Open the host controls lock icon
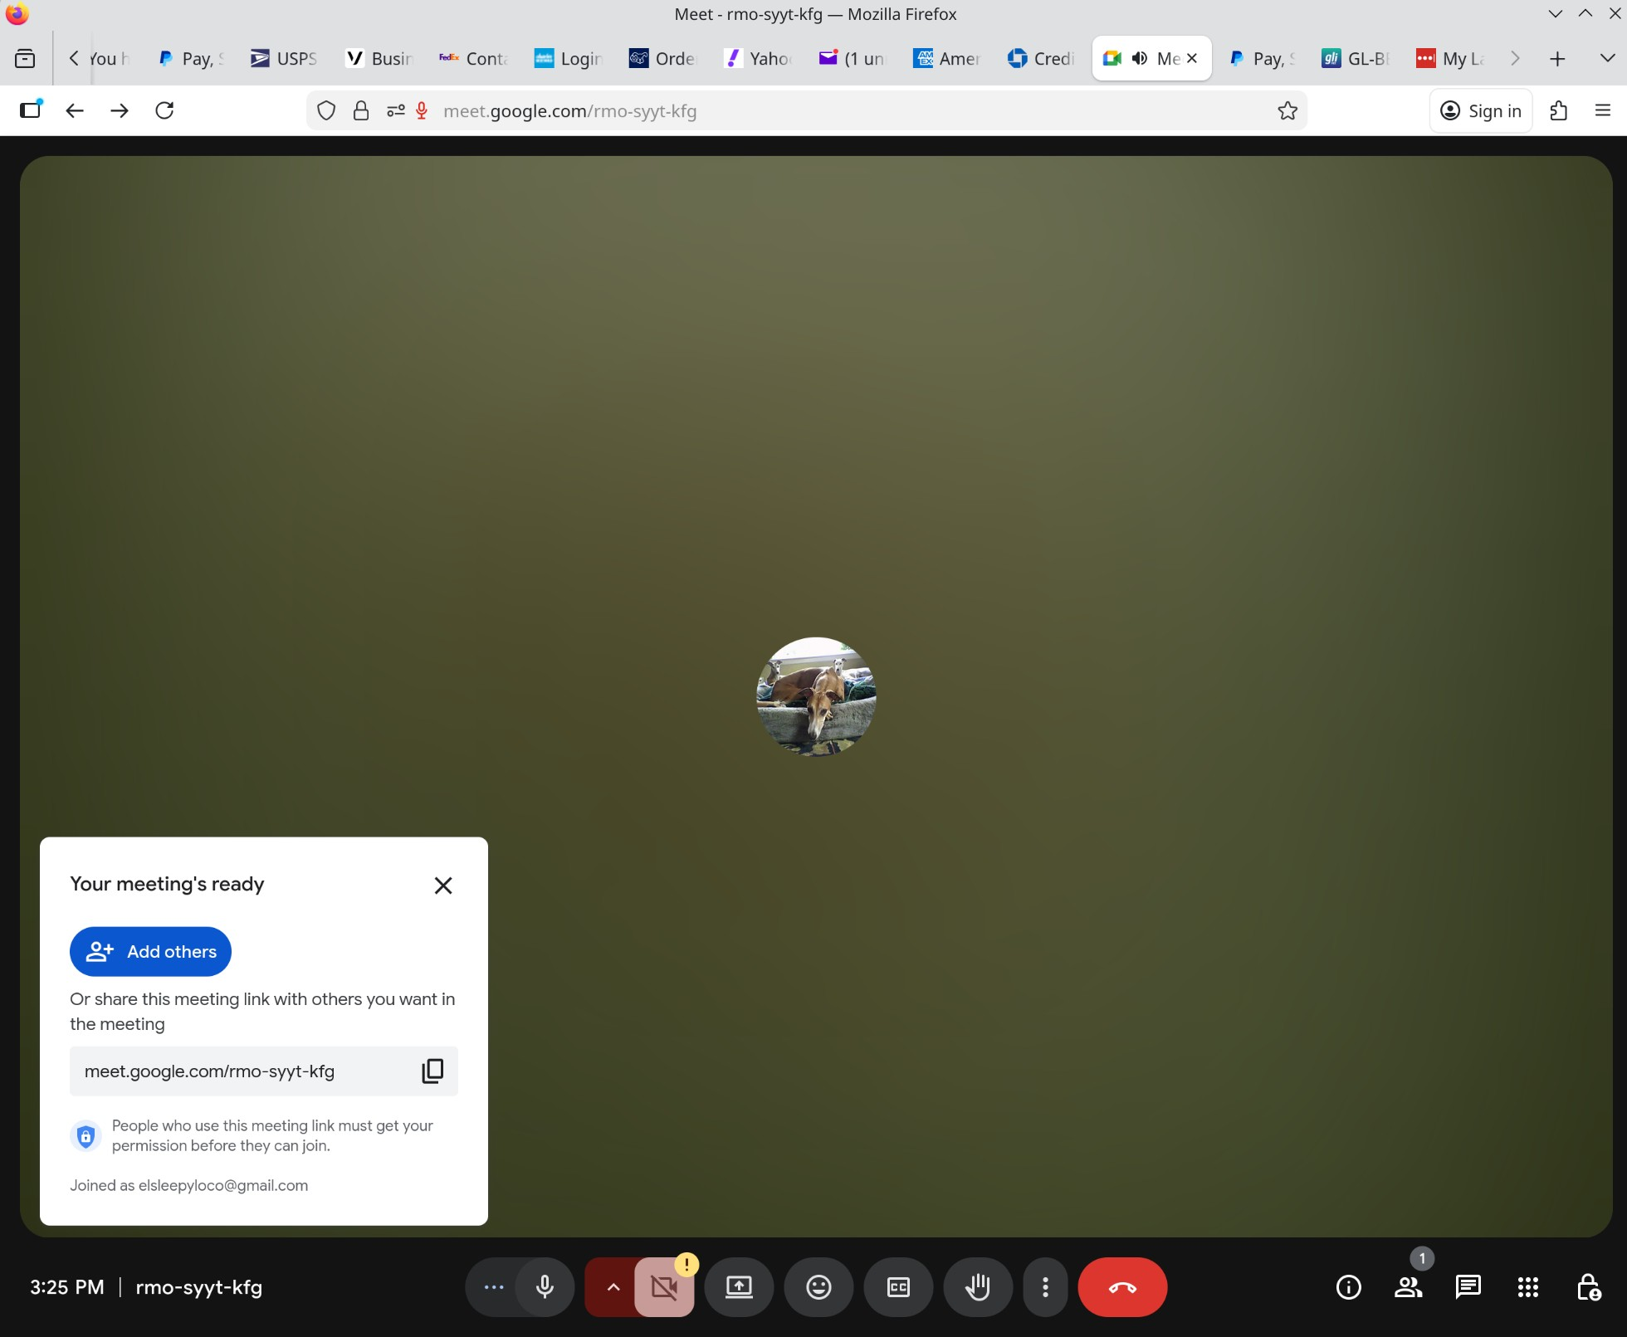The image size is (1627, 1337). point(1588,1287)
